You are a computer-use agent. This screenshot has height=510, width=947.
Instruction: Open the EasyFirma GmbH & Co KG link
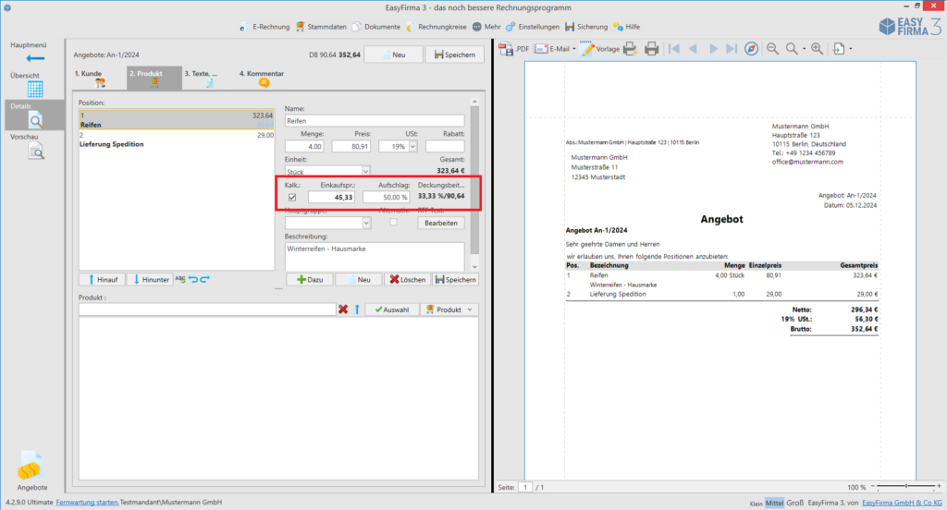click(902, 503)
